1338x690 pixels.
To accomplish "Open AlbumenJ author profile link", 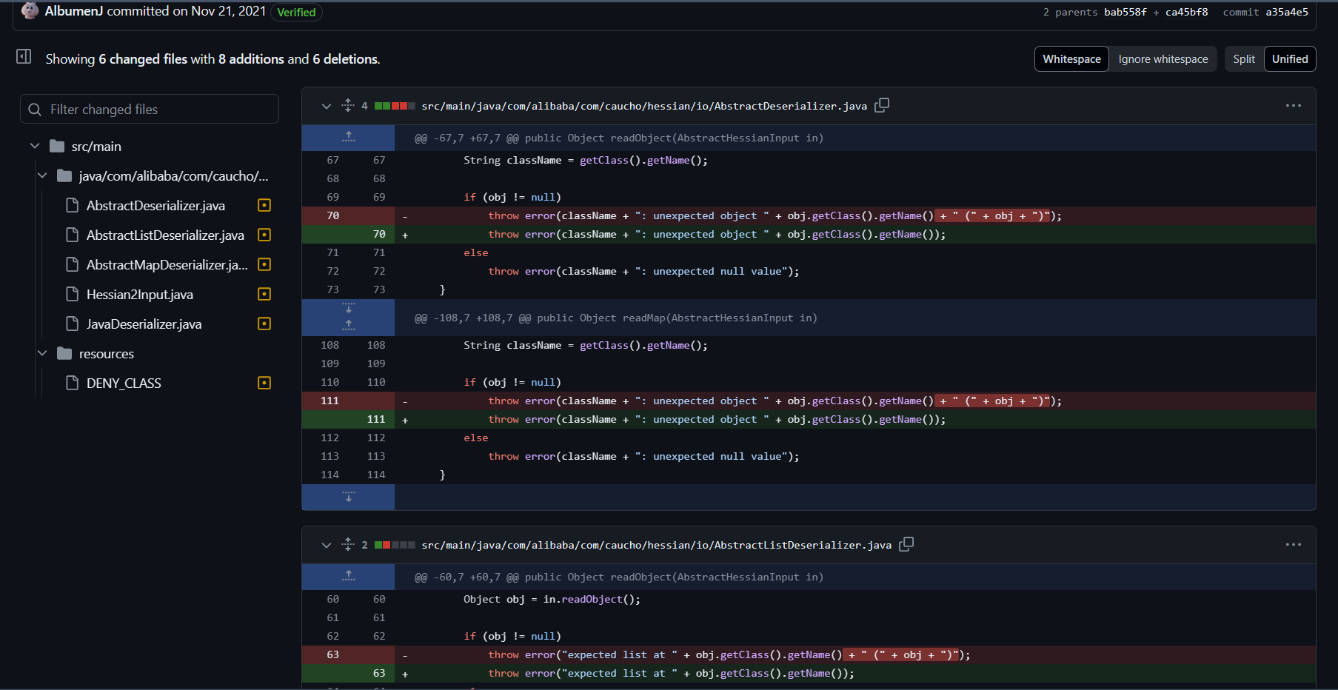I will tap(74, 11).
